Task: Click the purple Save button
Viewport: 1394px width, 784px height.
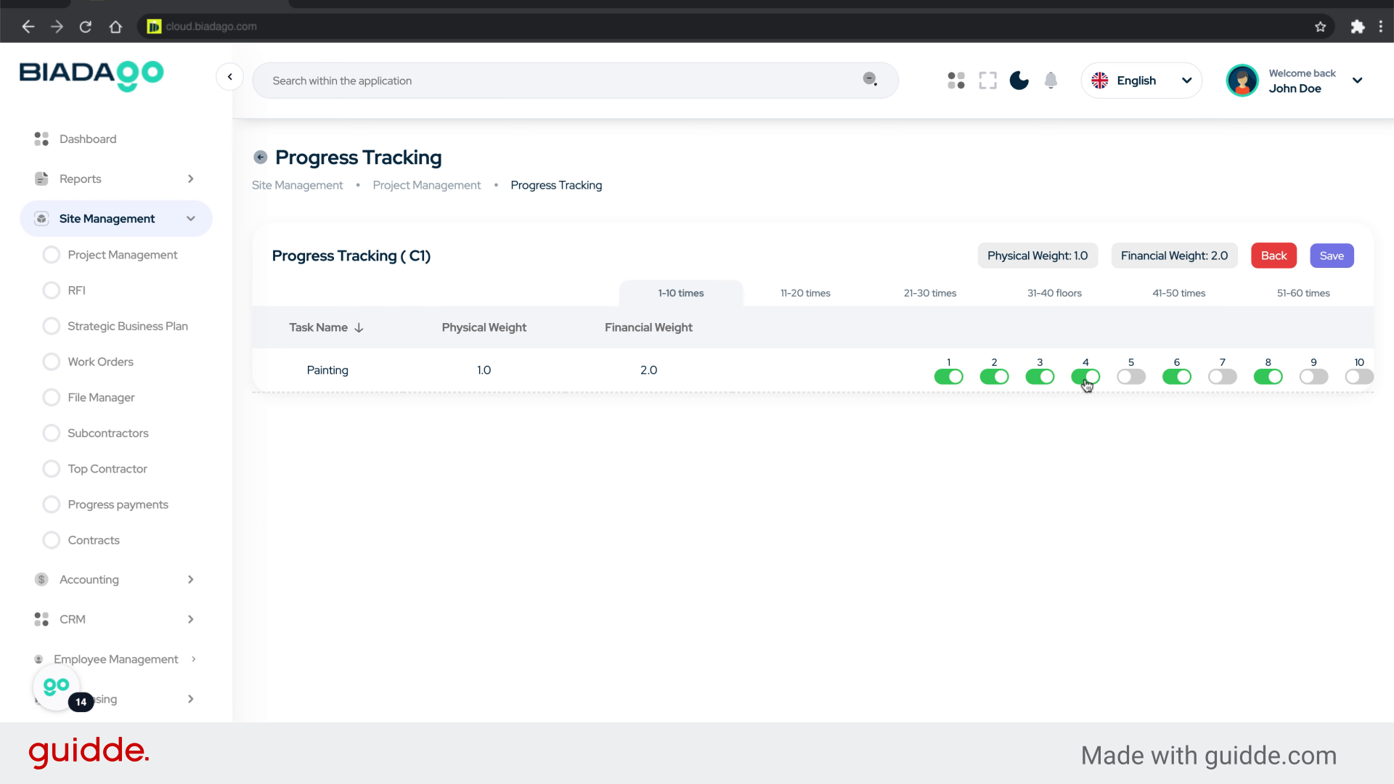Action: click(1331, 256)
